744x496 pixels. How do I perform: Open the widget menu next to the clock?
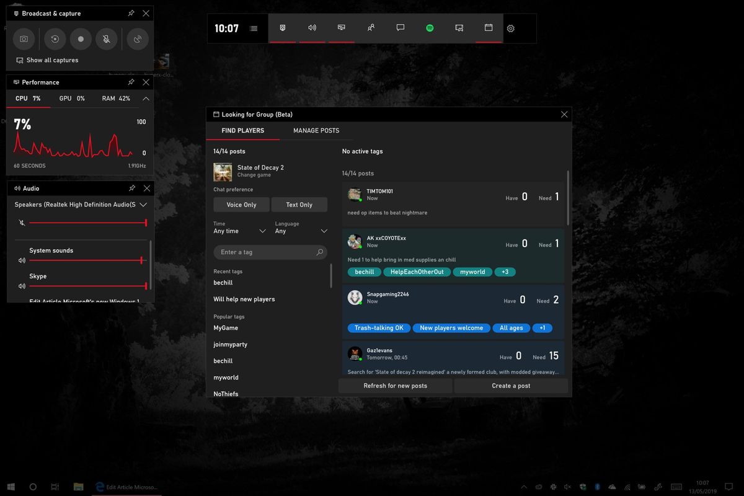tap(253, 28)
